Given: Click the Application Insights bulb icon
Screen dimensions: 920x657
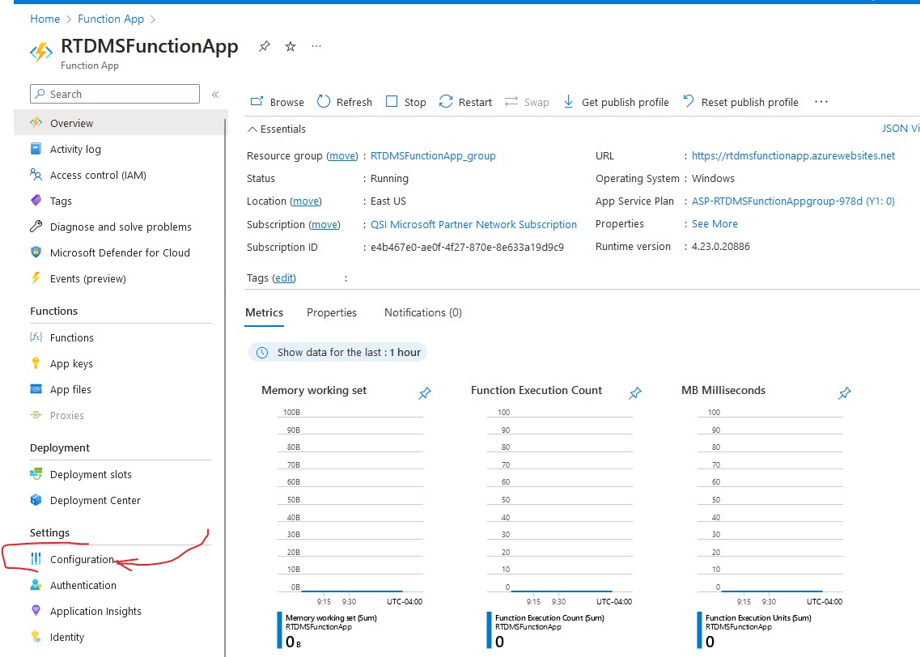Looking at the screenshot, I should click(x=36, y=611).
